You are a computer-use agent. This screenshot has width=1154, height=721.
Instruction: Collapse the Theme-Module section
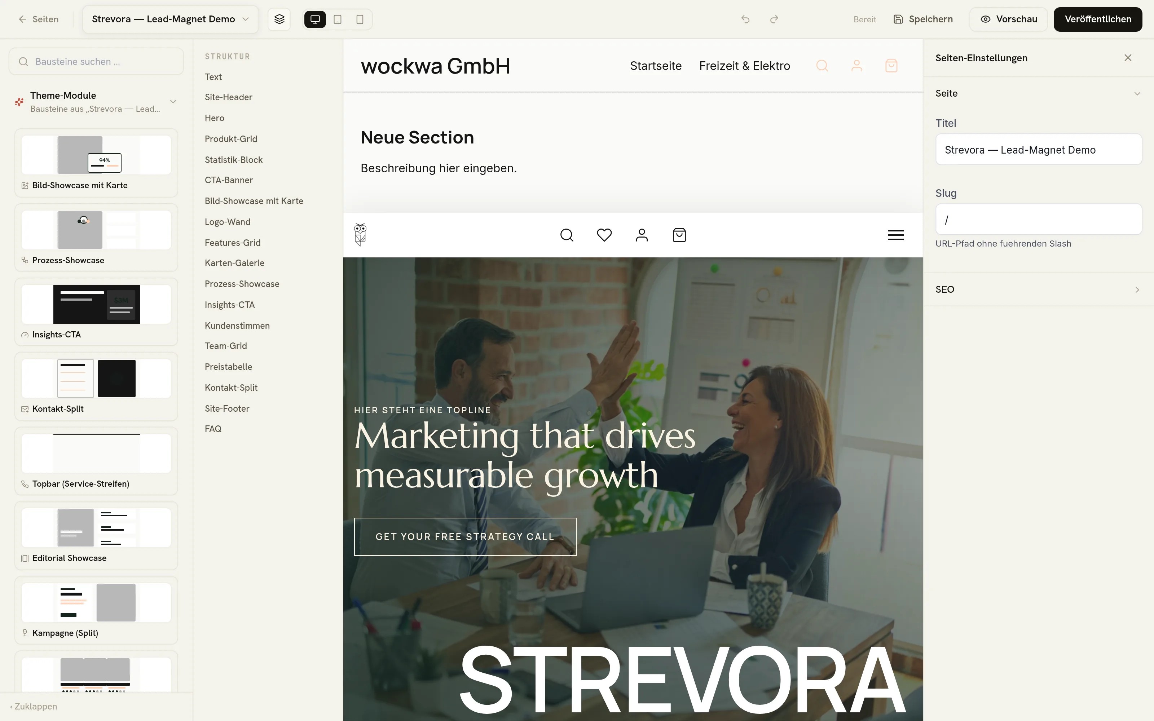[173, 102]
